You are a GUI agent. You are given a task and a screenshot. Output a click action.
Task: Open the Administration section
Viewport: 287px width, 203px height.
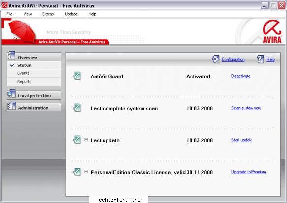[34, 108]
